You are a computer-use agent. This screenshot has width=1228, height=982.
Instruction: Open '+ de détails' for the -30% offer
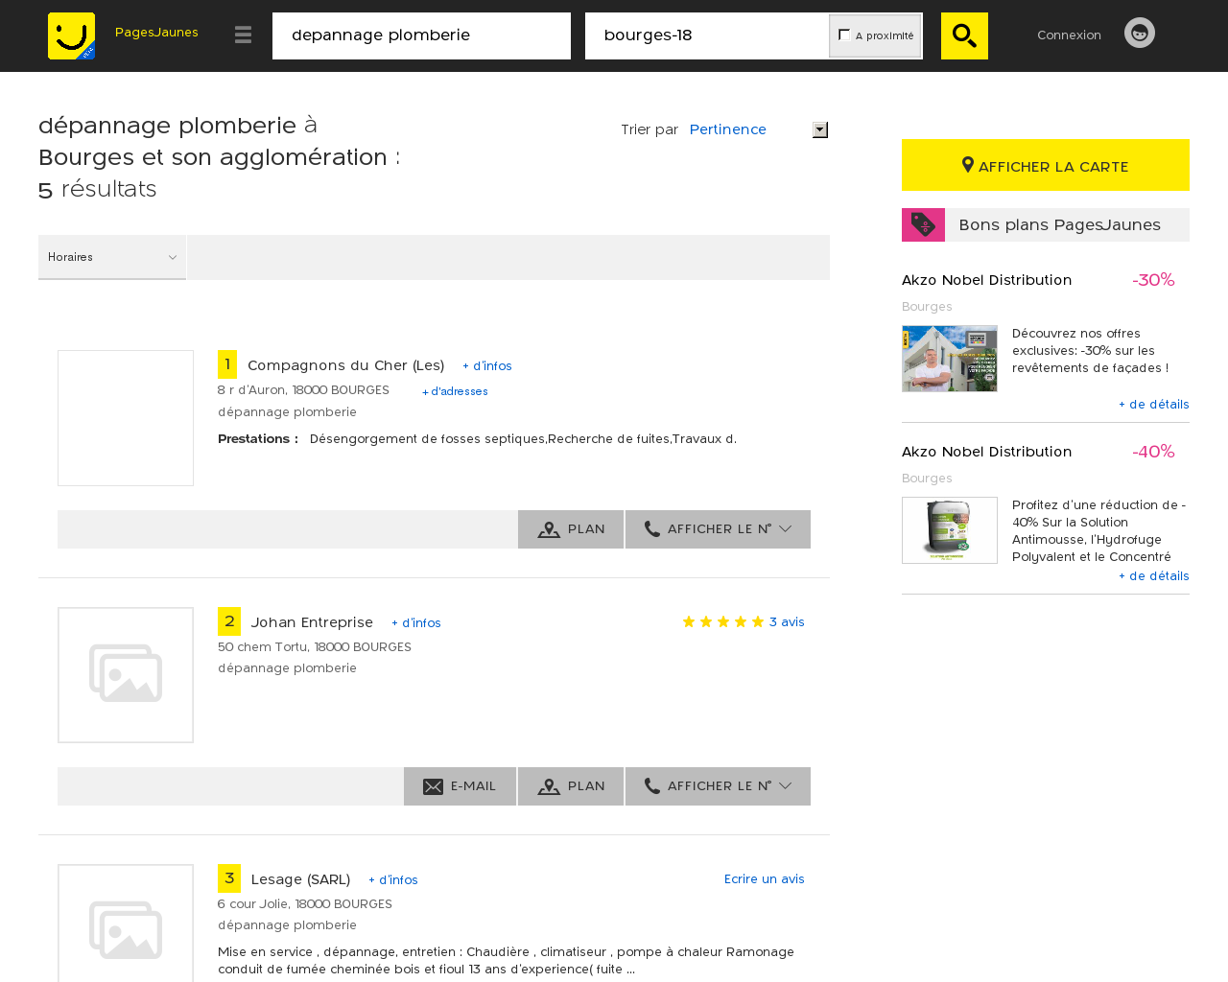coord(1154,405)
